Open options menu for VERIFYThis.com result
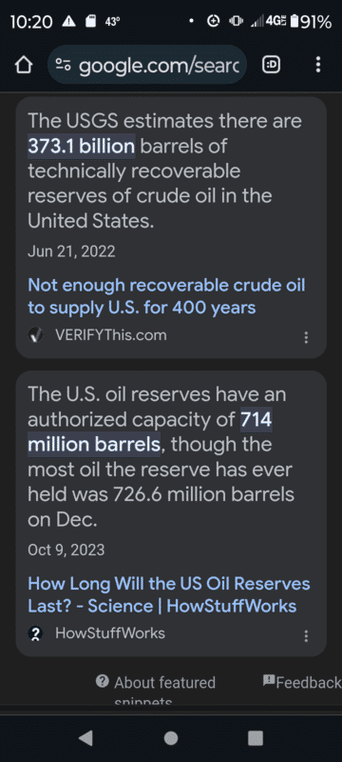This screenshot has height=762, width=342. (306, 338)
